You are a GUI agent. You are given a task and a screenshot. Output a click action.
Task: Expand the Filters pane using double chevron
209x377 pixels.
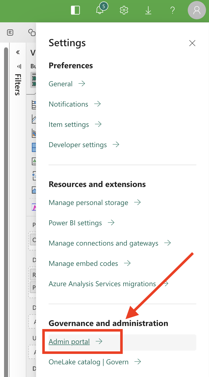pos(18,52)
